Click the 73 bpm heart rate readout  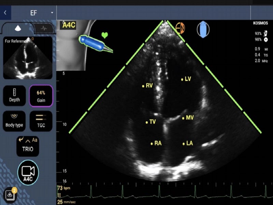coord(64,188)
